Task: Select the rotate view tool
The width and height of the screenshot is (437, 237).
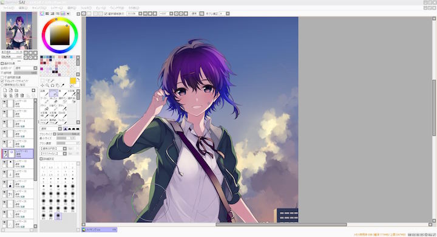Action: click(x=52, y=86)
